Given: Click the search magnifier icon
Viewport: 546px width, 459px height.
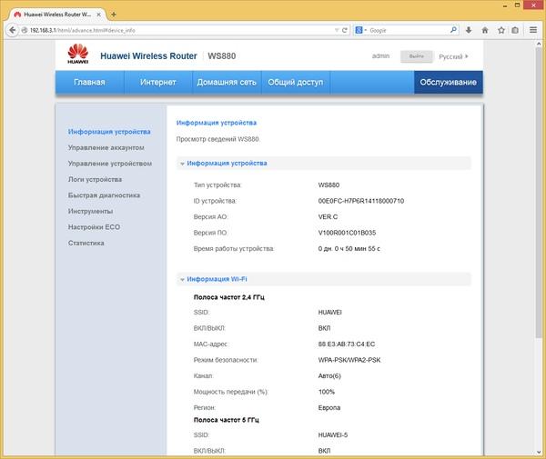Looking at the screenshot, I should point(453,30).
